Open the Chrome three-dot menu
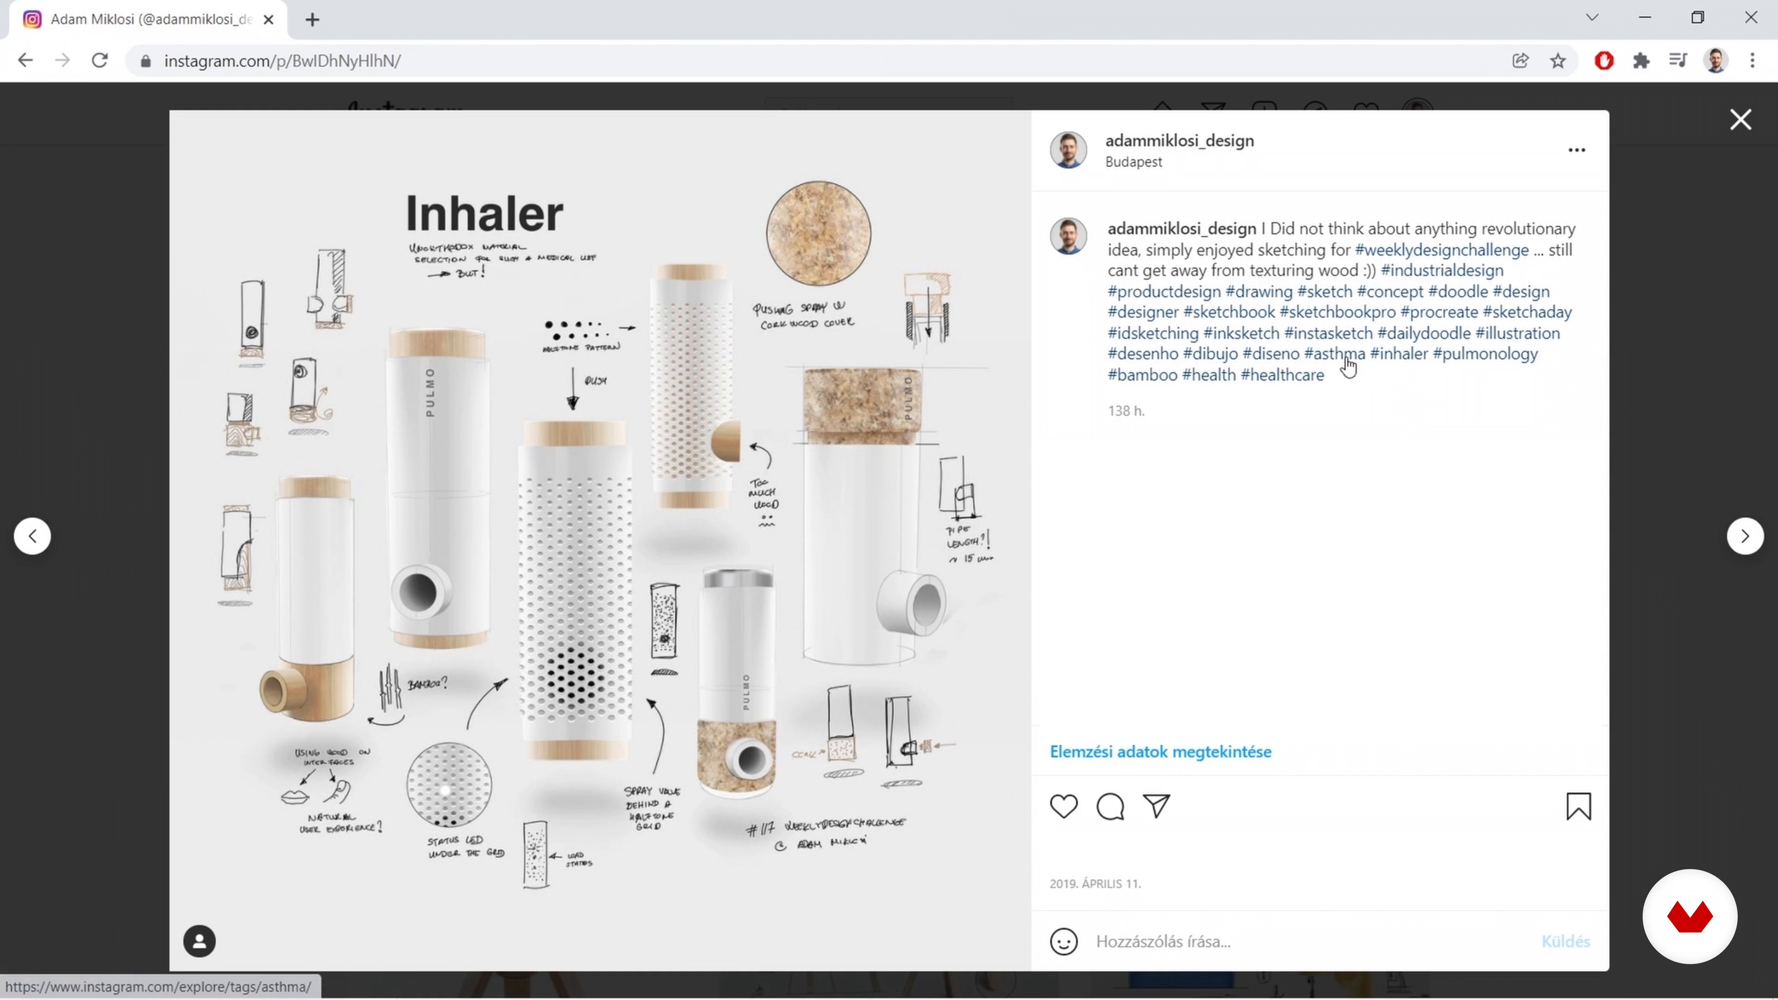 point(1753,61)
